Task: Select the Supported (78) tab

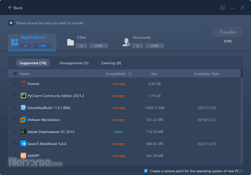Action: [33, 63]
